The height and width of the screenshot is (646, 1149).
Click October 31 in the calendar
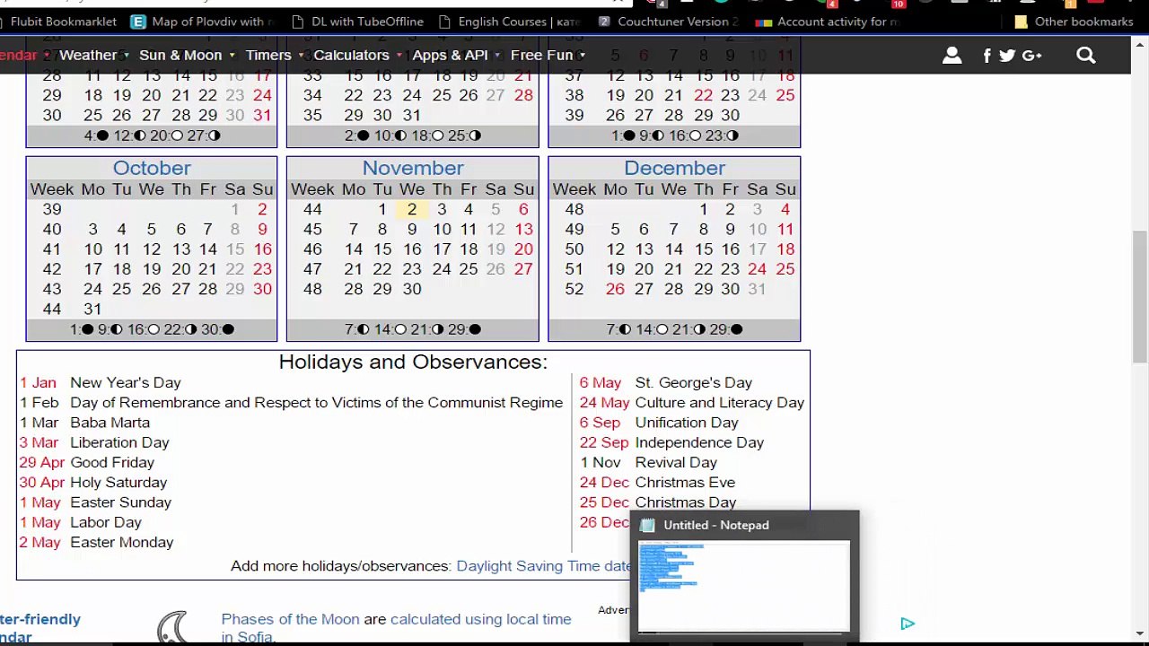coord(92,309)
